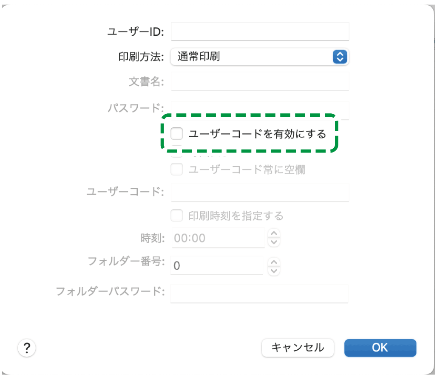Click the down arrow on the 時刻 stepper

[274, 241]
